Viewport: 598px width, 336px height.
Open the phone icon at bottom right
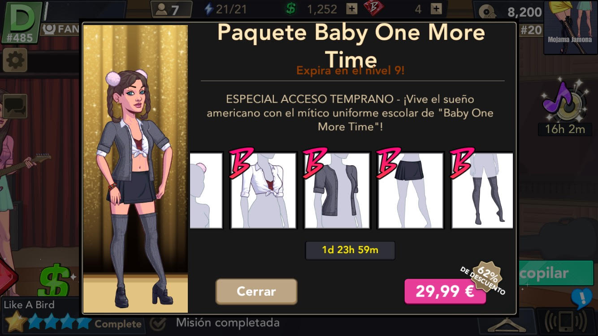point(566,322)
